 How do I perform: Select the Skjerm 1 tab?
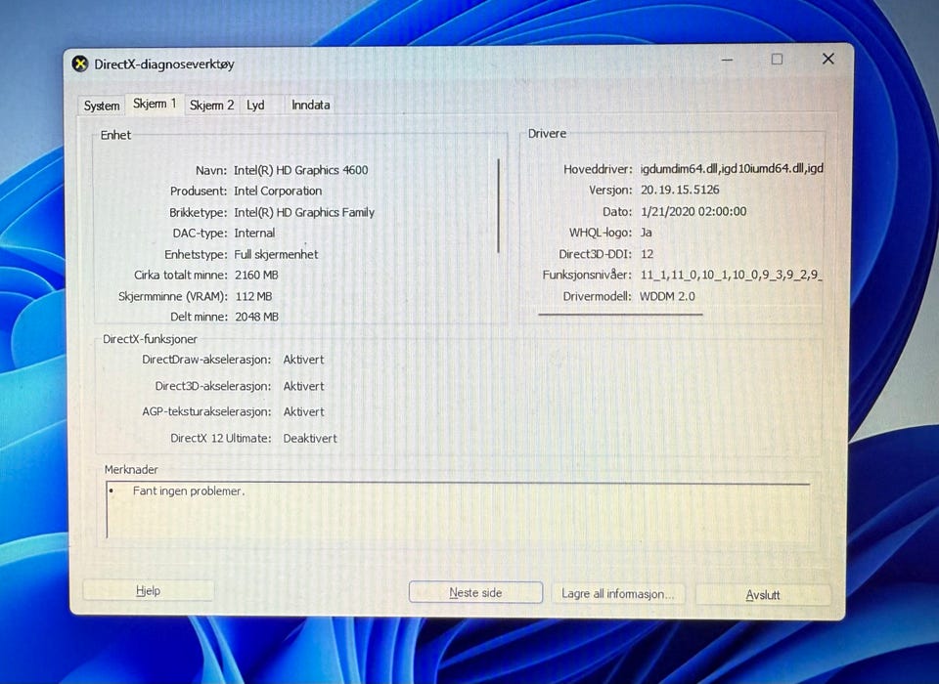(x=155, y=104)
